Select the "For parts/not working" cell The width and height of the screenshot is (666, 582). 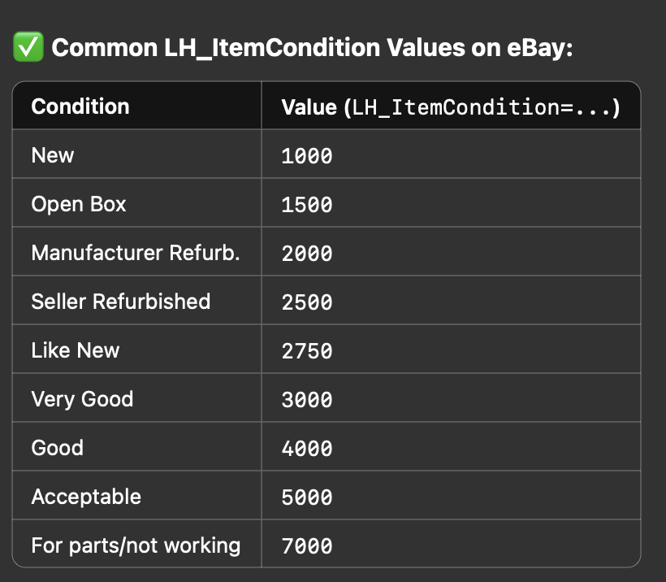136,545
